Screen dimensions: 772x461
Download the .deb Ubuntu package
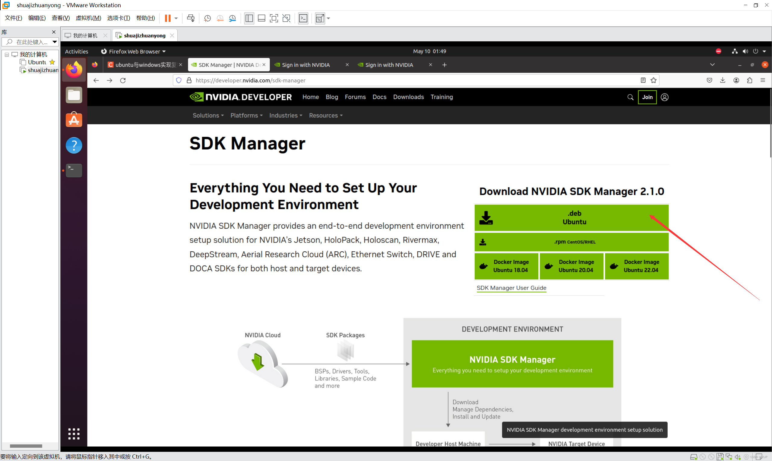[571, 218]
